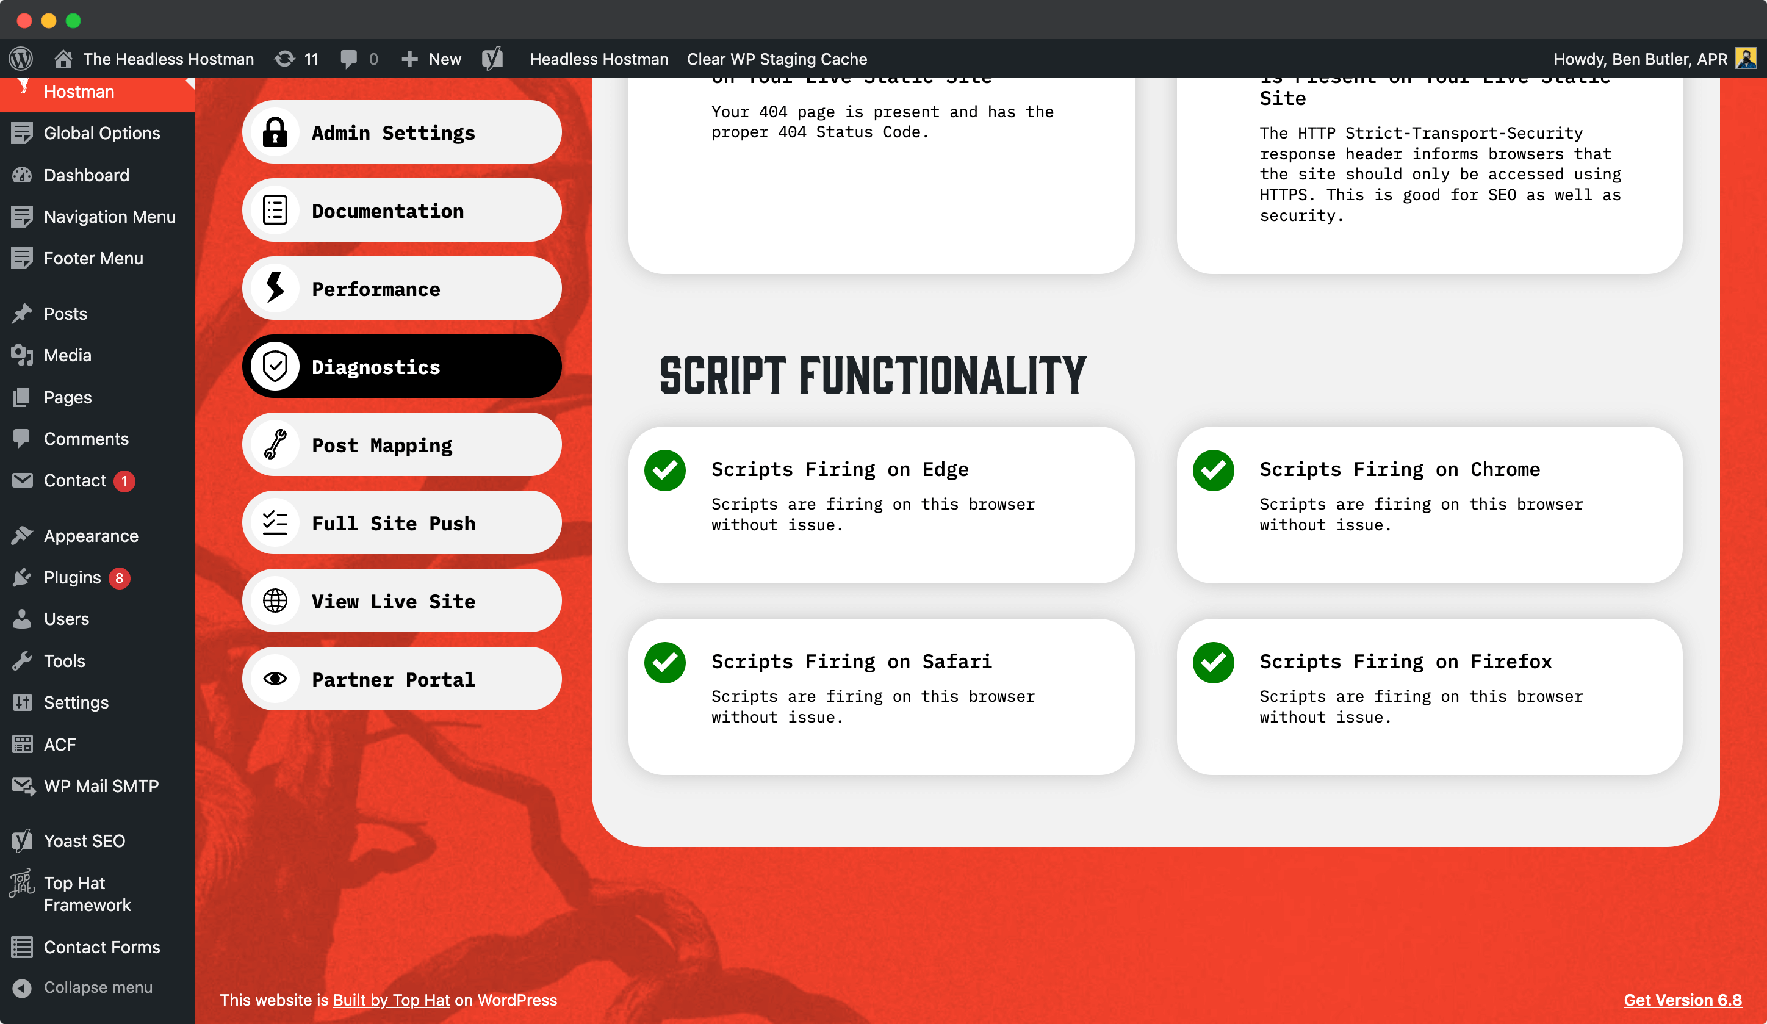Click the WordPress logo icon

coord(21,59)
